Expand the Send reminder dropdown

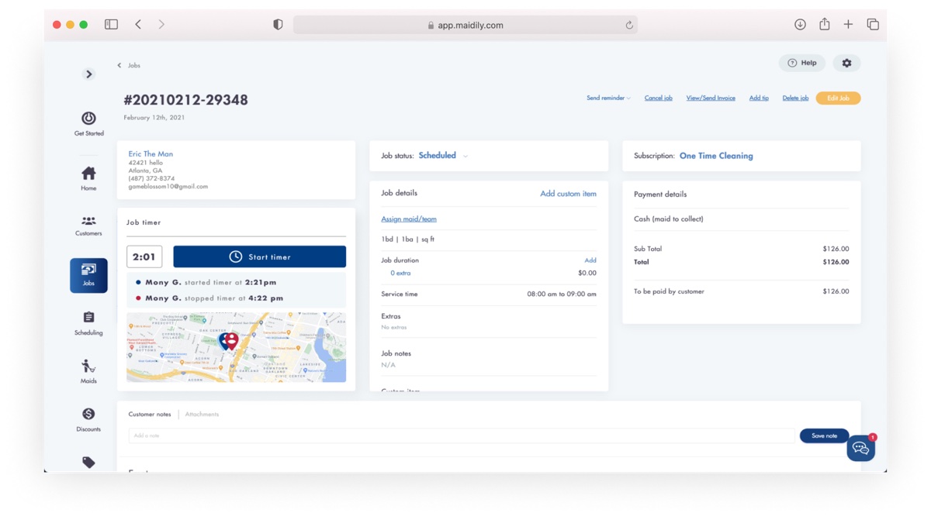(608, 98)
